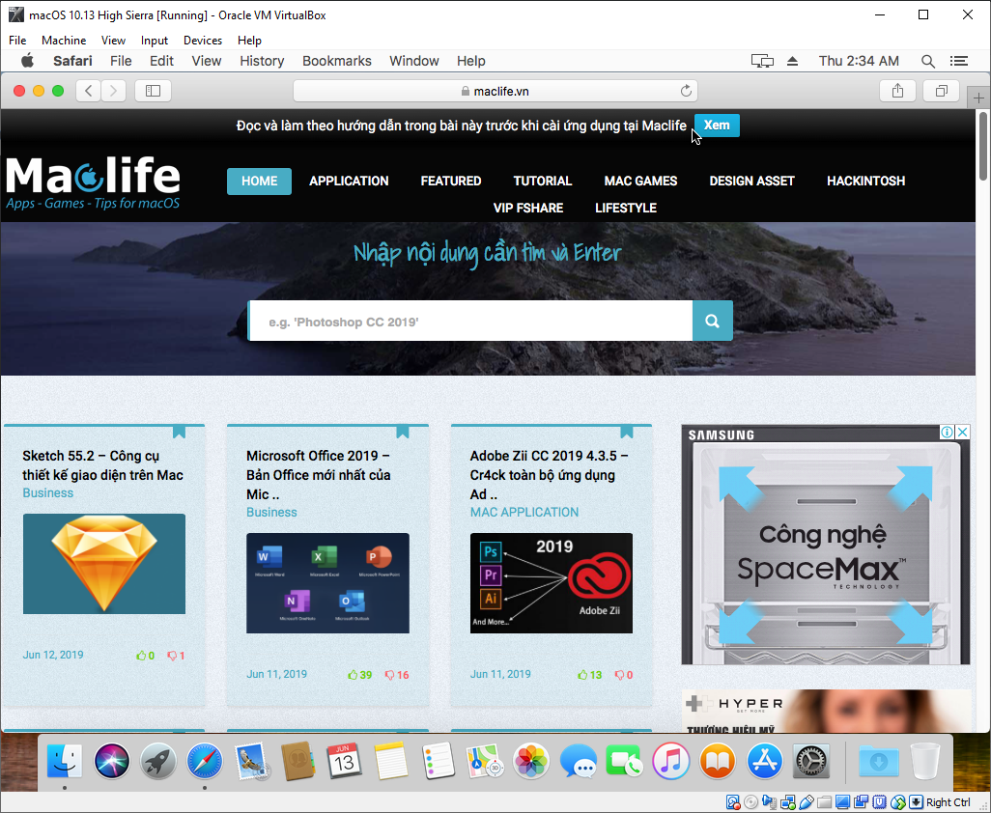Open the Devices menu of VirtualBox
This screenshot has height=813, width=991.
[x=202, y=40]
